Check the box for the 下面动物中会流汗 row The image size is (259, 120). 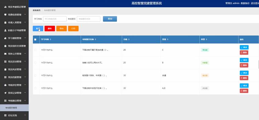coord(35,88)
